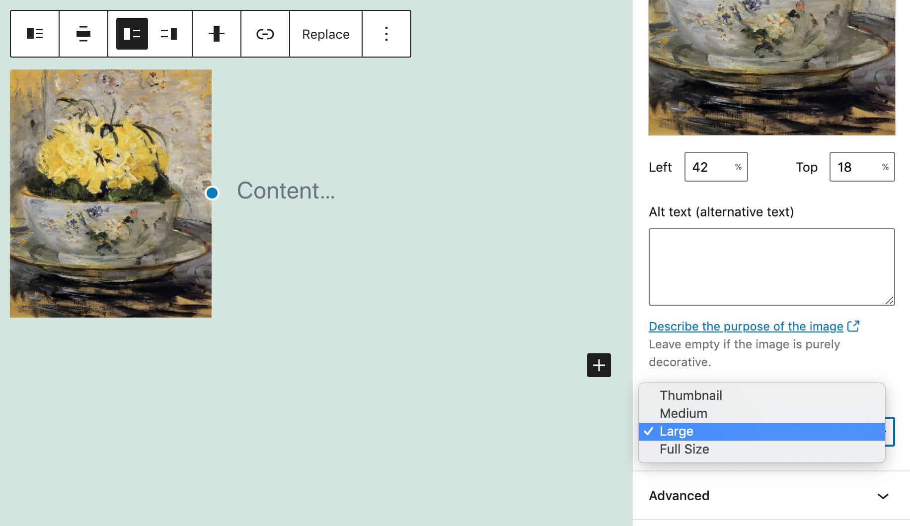This screenshot has height=526, width=910.
Task: Click the black add block plus button
Action: (x=599, y=365)
